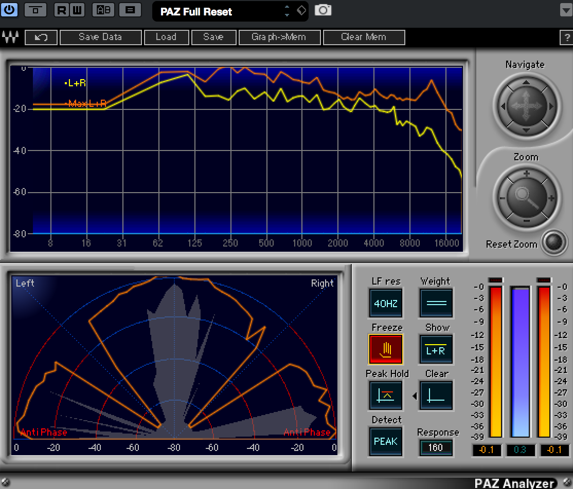Zoom in horizontally with right plus

[x=551, y=198]
